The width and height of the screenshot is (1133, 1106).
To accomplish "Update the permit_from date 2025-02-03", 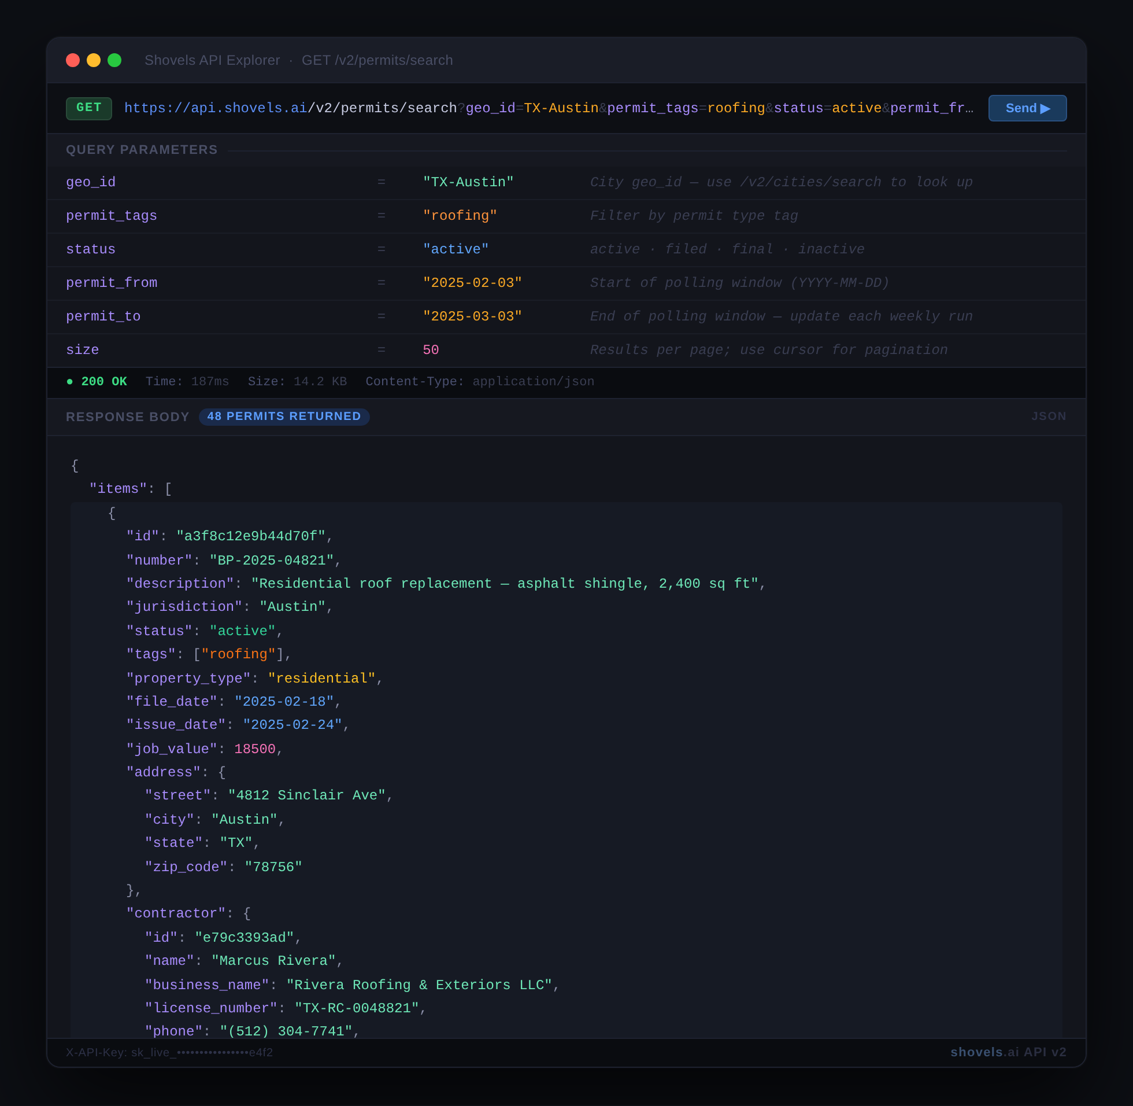I will 472,282.
